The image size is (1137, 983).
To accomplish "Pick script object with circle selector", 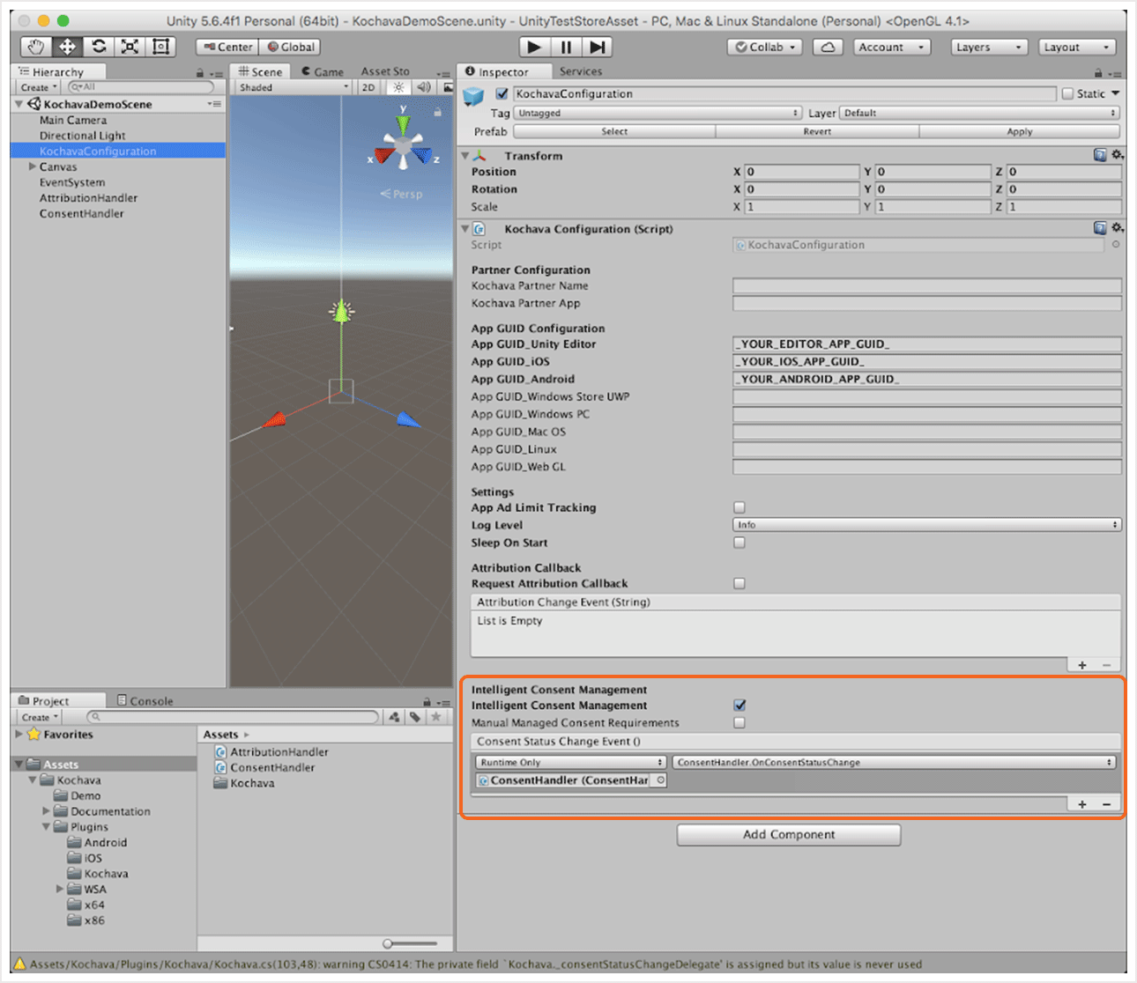I will 1116,245.
